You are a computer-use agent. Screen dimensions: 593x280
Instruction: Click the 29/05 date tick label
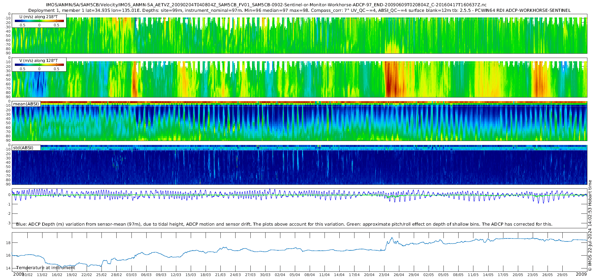click(x=562, y=275)
